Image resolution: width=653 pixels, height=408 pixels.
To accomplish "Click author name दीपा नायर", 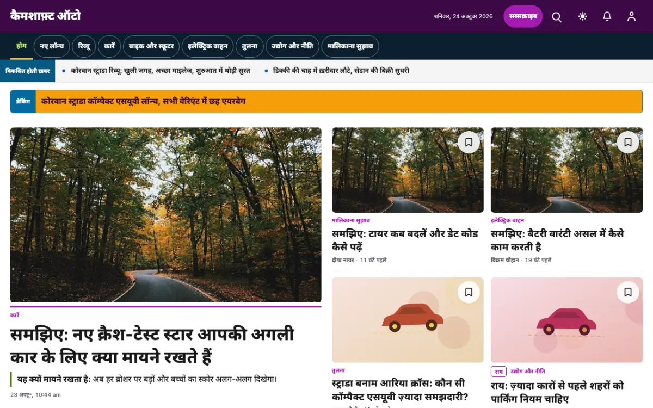I will click(343, 260).
